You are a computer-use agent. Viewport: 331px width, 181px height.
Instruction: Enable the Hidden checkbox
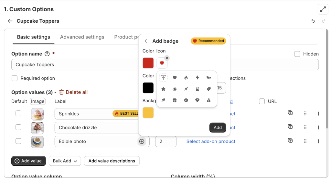297,54
